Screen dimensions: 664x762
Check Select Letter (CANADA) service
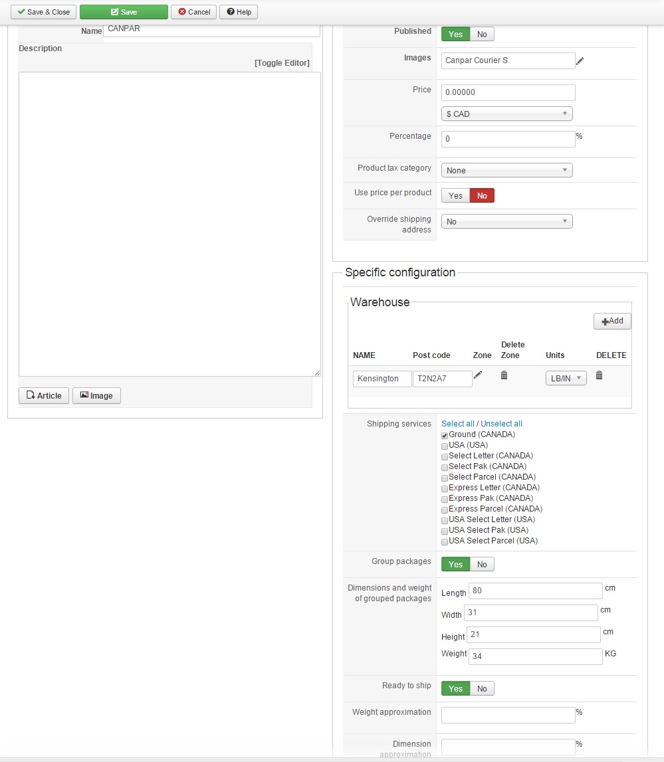coord(445,457)
